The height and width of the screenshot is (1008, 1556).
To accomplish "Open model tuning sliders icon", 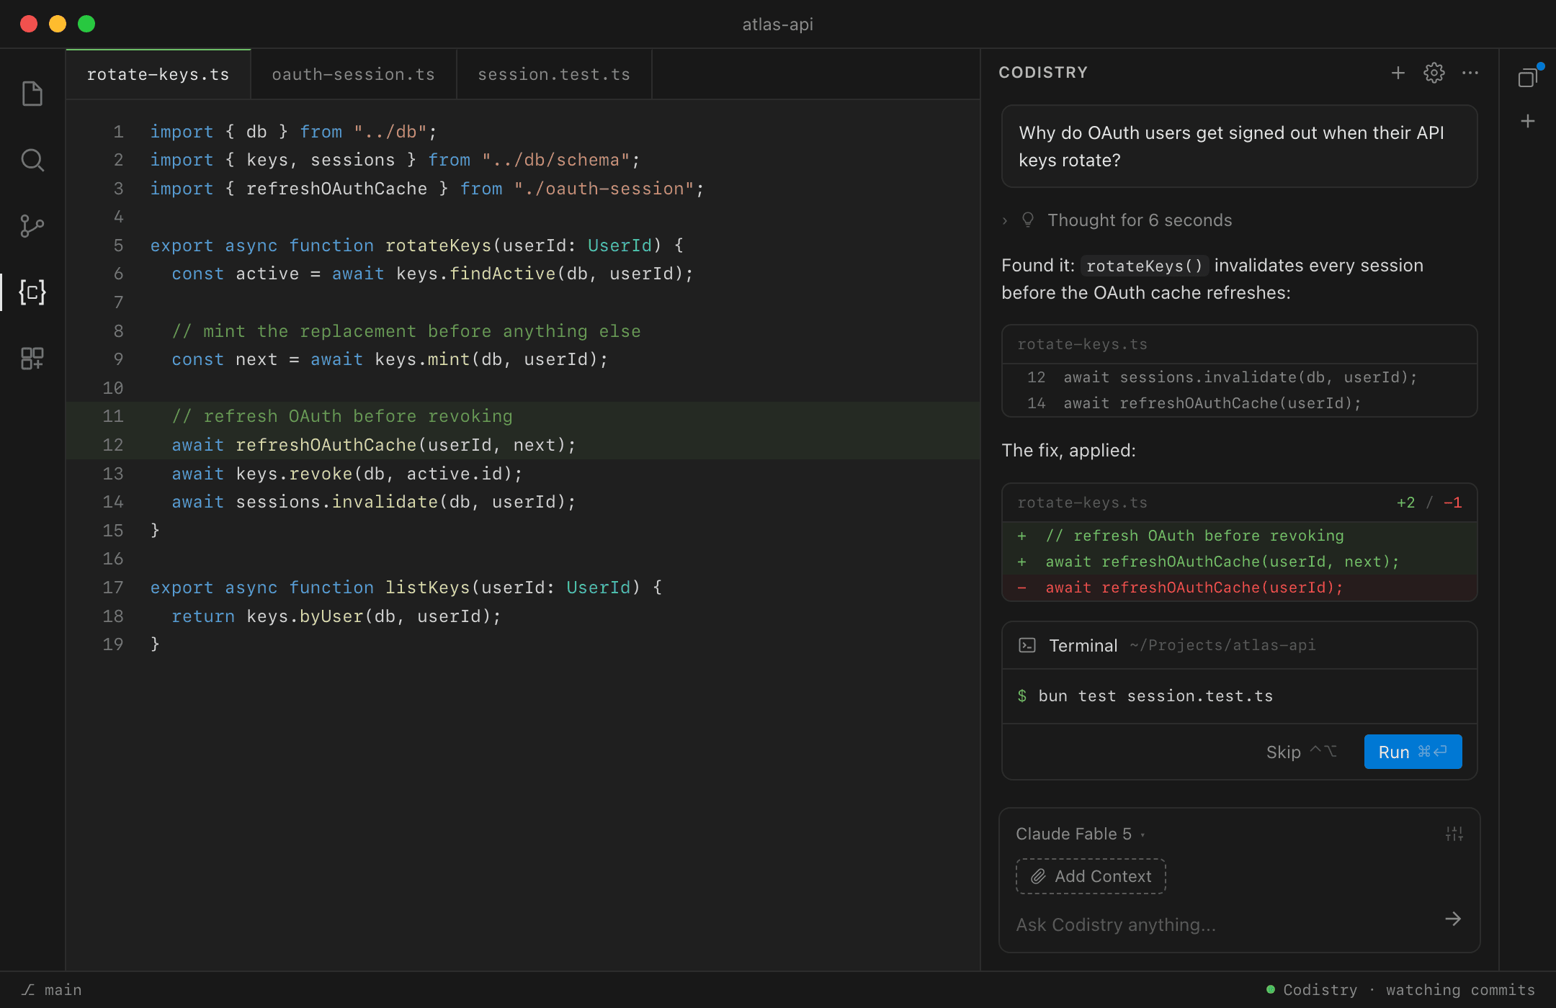I will [1454, 834].
